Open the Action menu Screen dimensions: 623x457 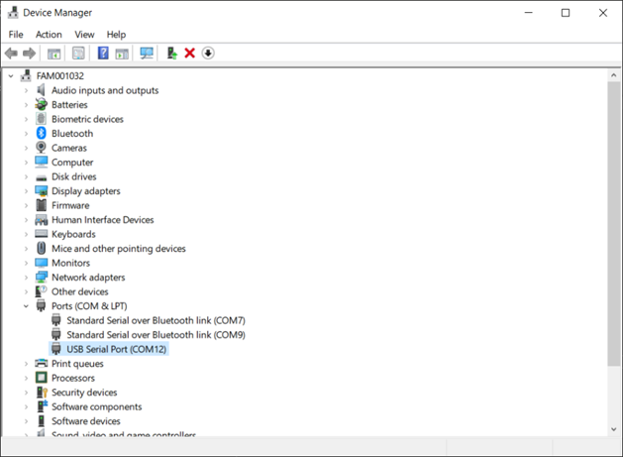49,35
